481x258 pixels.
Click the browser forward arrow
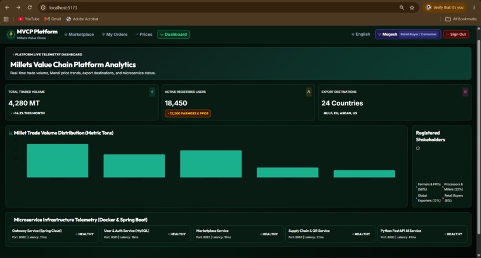click(18, 7)
